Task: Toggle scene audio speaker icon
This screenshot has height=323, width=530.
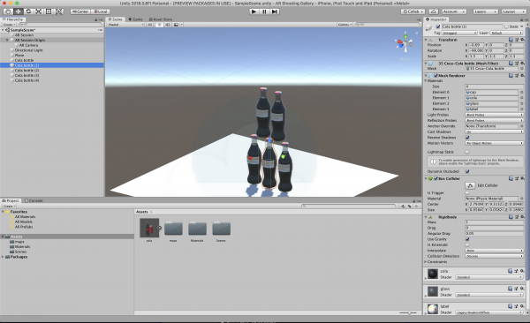Action: point(167,25)
